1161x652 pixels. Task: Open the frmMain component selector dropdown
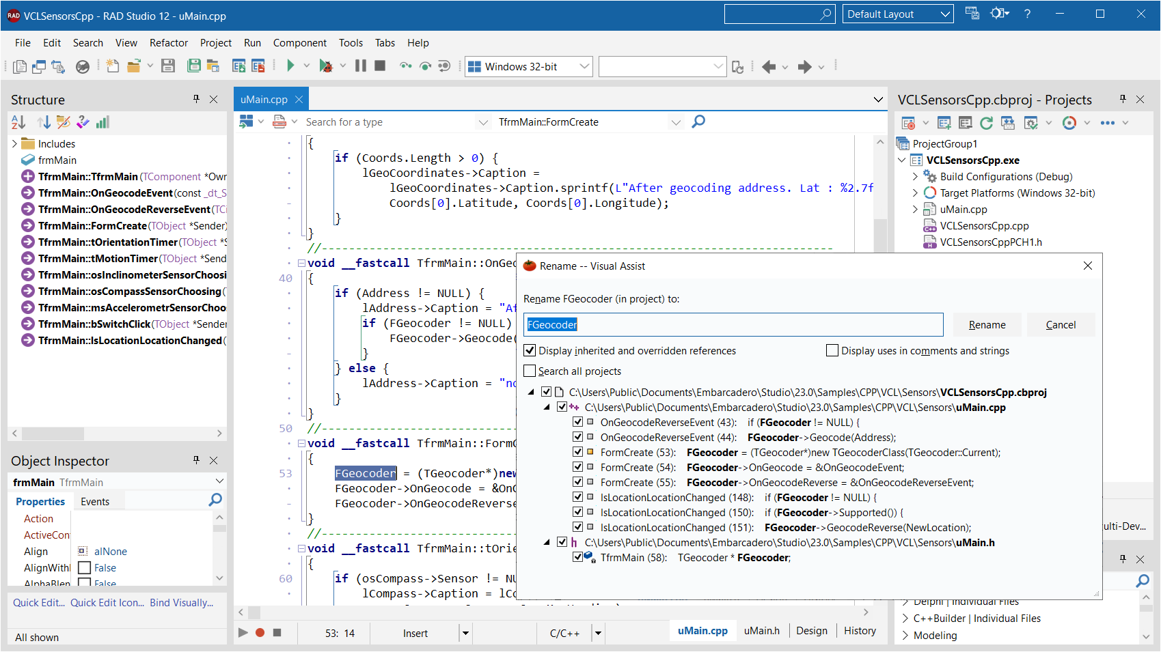tap(219, 482)
